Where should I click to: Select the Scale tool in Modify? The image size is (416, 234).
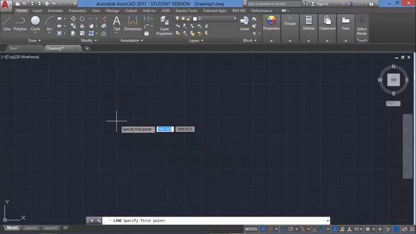83,33
